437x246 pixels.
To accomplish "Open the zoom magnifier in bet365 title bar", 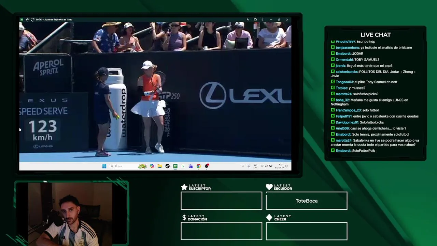I will 248,19.
